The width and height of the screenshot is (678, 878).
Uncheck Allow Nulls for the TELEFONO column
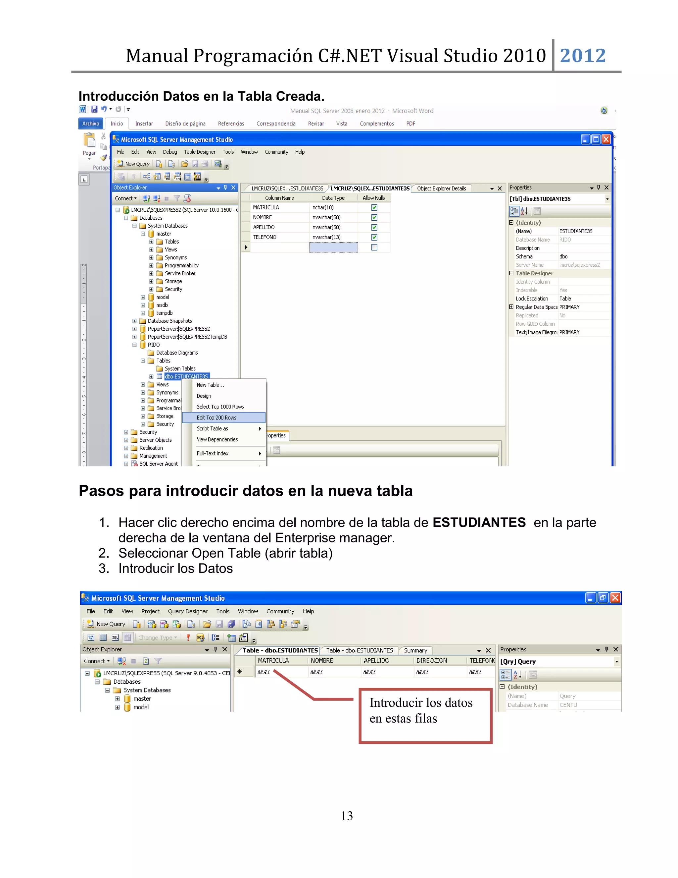[374, 237]
